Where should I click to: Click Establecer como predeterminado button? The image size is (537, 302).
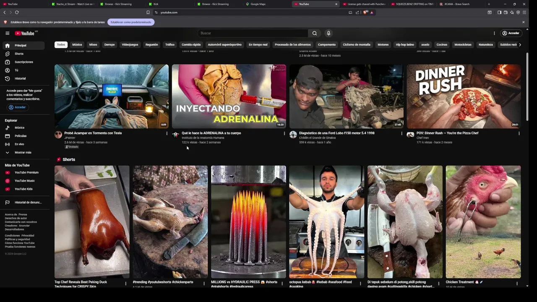tap(131, 22)
